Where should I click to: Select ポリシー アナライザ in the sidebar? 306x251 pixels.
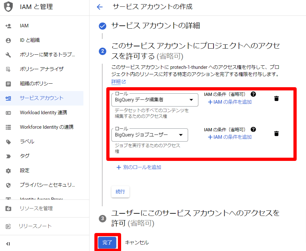tap(42, 69)
